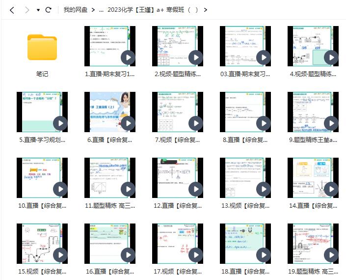Click play icon on 15.视频【综合复
The width and height of the screenshot is (346, 280).
click(x=60, y=255)
